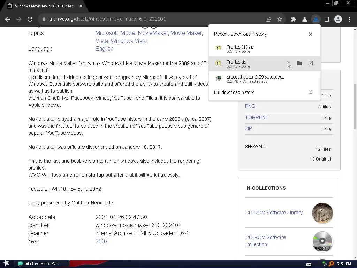Open the Microsoft topic link
This screenshot has height=268, width=357.
pyautogui.click(x=107, y=33)
